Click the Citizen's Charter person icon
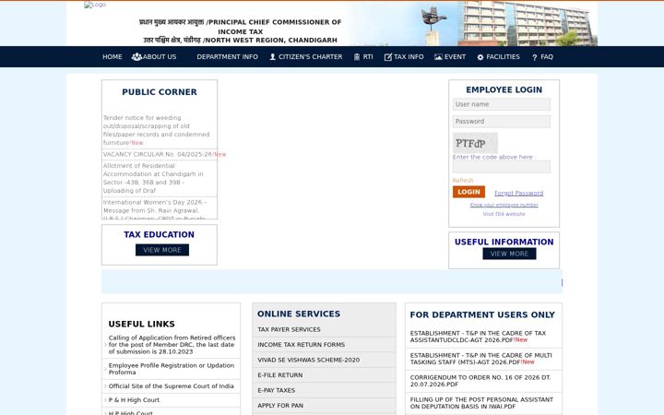664x415 pixels. pos(273,57)
